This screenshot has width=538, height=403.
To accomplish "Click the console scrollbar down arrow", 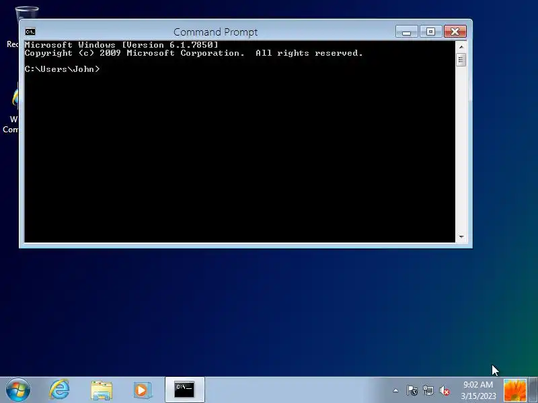I will 461,237.
